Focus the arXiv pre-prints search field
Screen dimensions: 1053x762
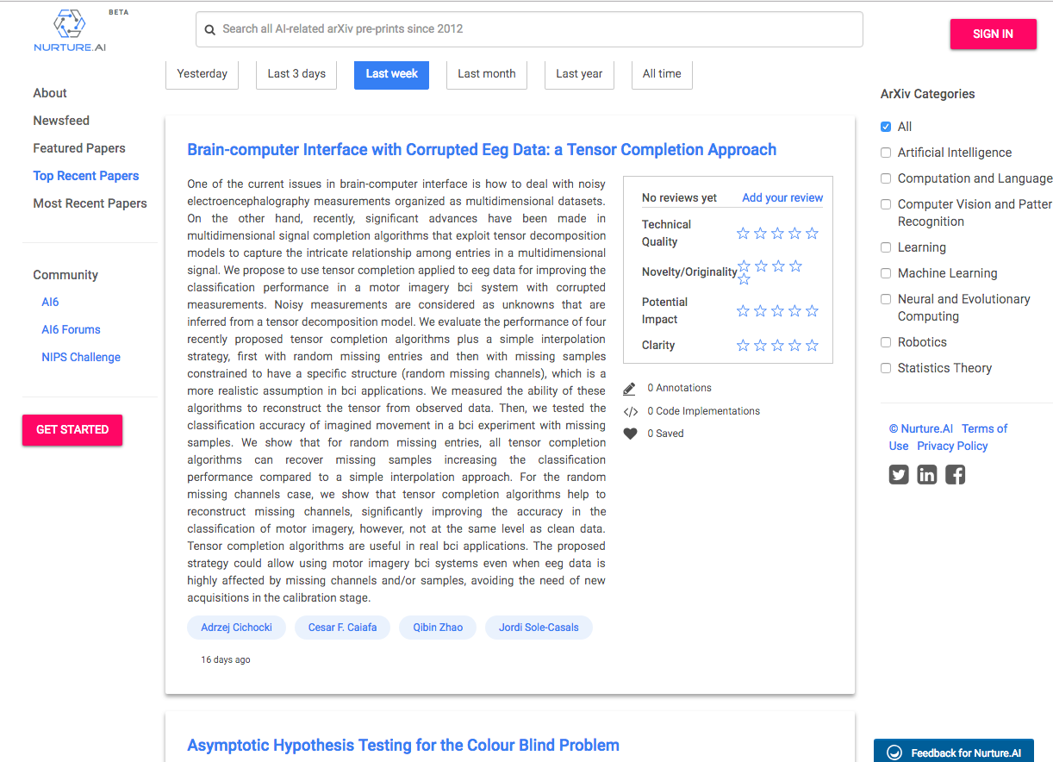(x=529, y=29)
